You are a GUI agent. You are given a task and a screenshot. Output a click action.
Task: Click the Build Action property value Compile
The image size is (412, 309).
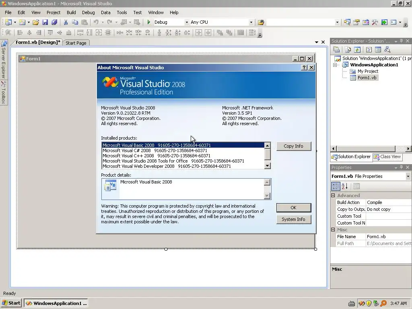(389, 202)
